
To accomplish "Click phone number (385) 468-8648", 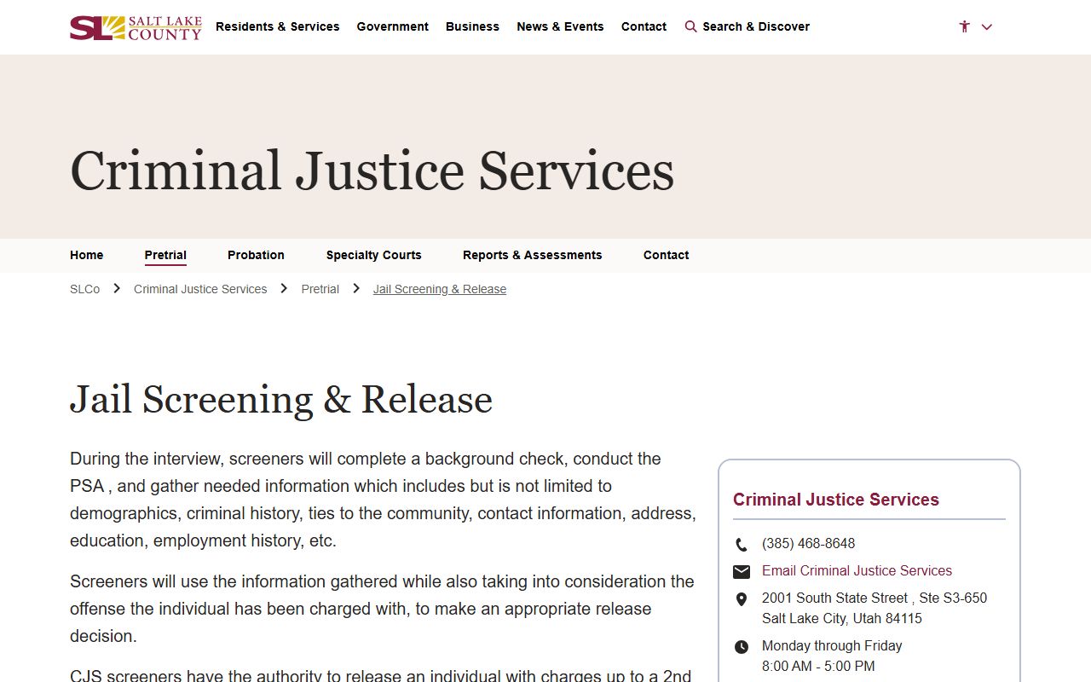I will point(808,543).
